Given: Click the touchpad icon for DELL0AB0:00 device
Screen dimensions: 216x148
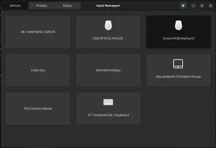Looking at the screenshot, I should click(178, 64).
